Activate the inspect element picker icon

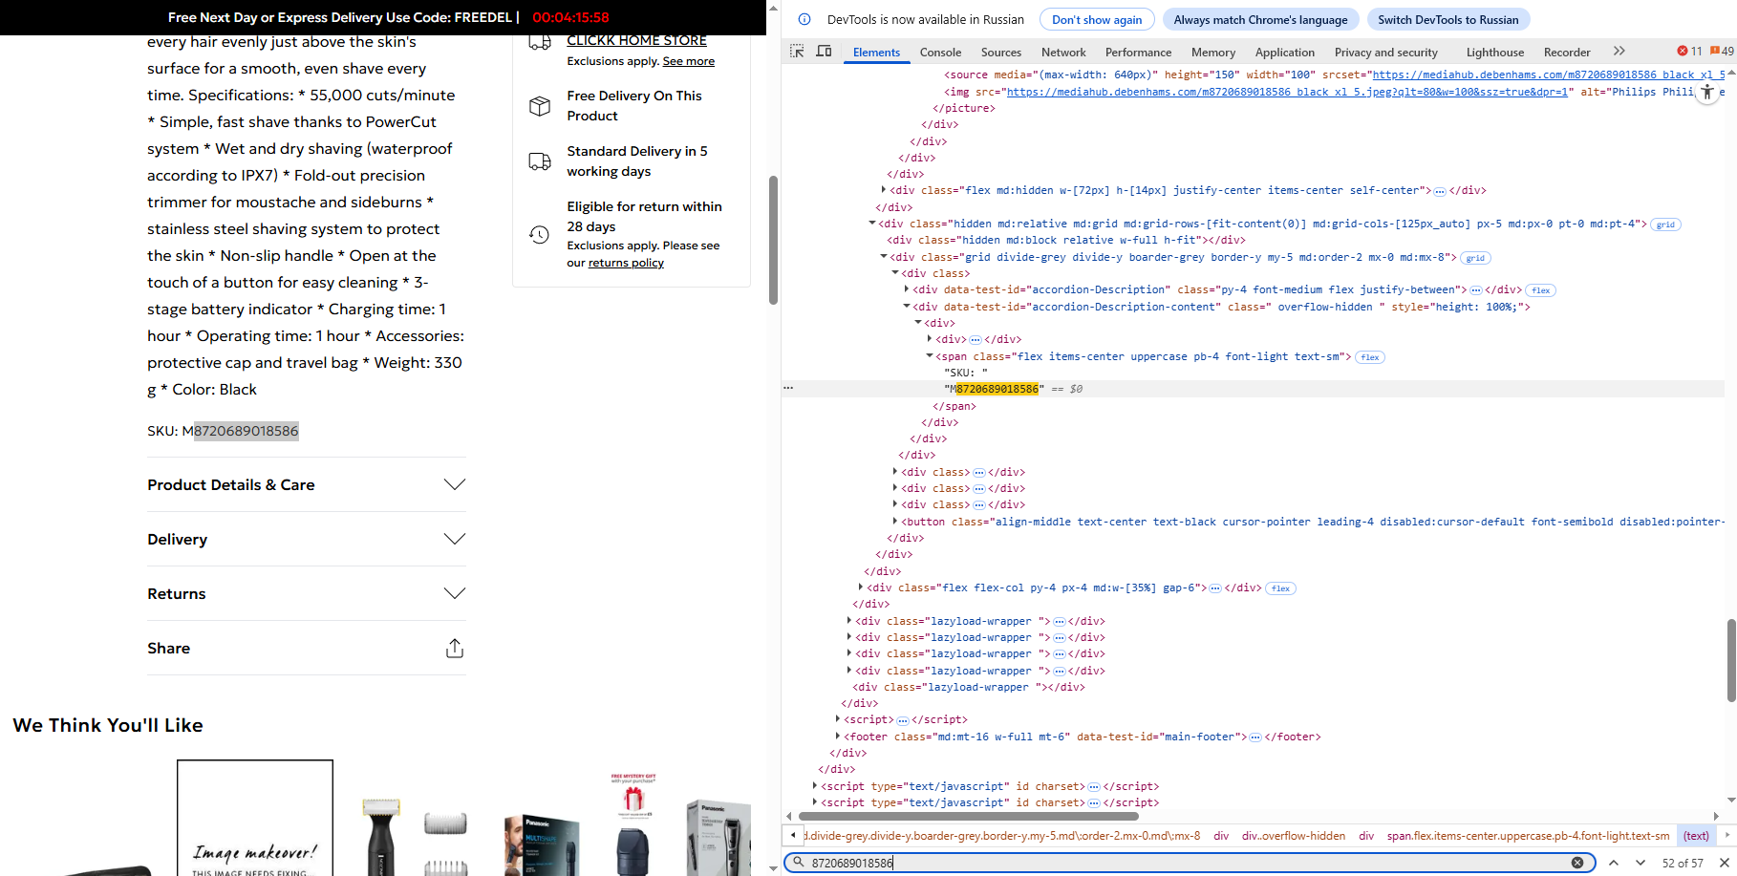[x=797, y=52]
